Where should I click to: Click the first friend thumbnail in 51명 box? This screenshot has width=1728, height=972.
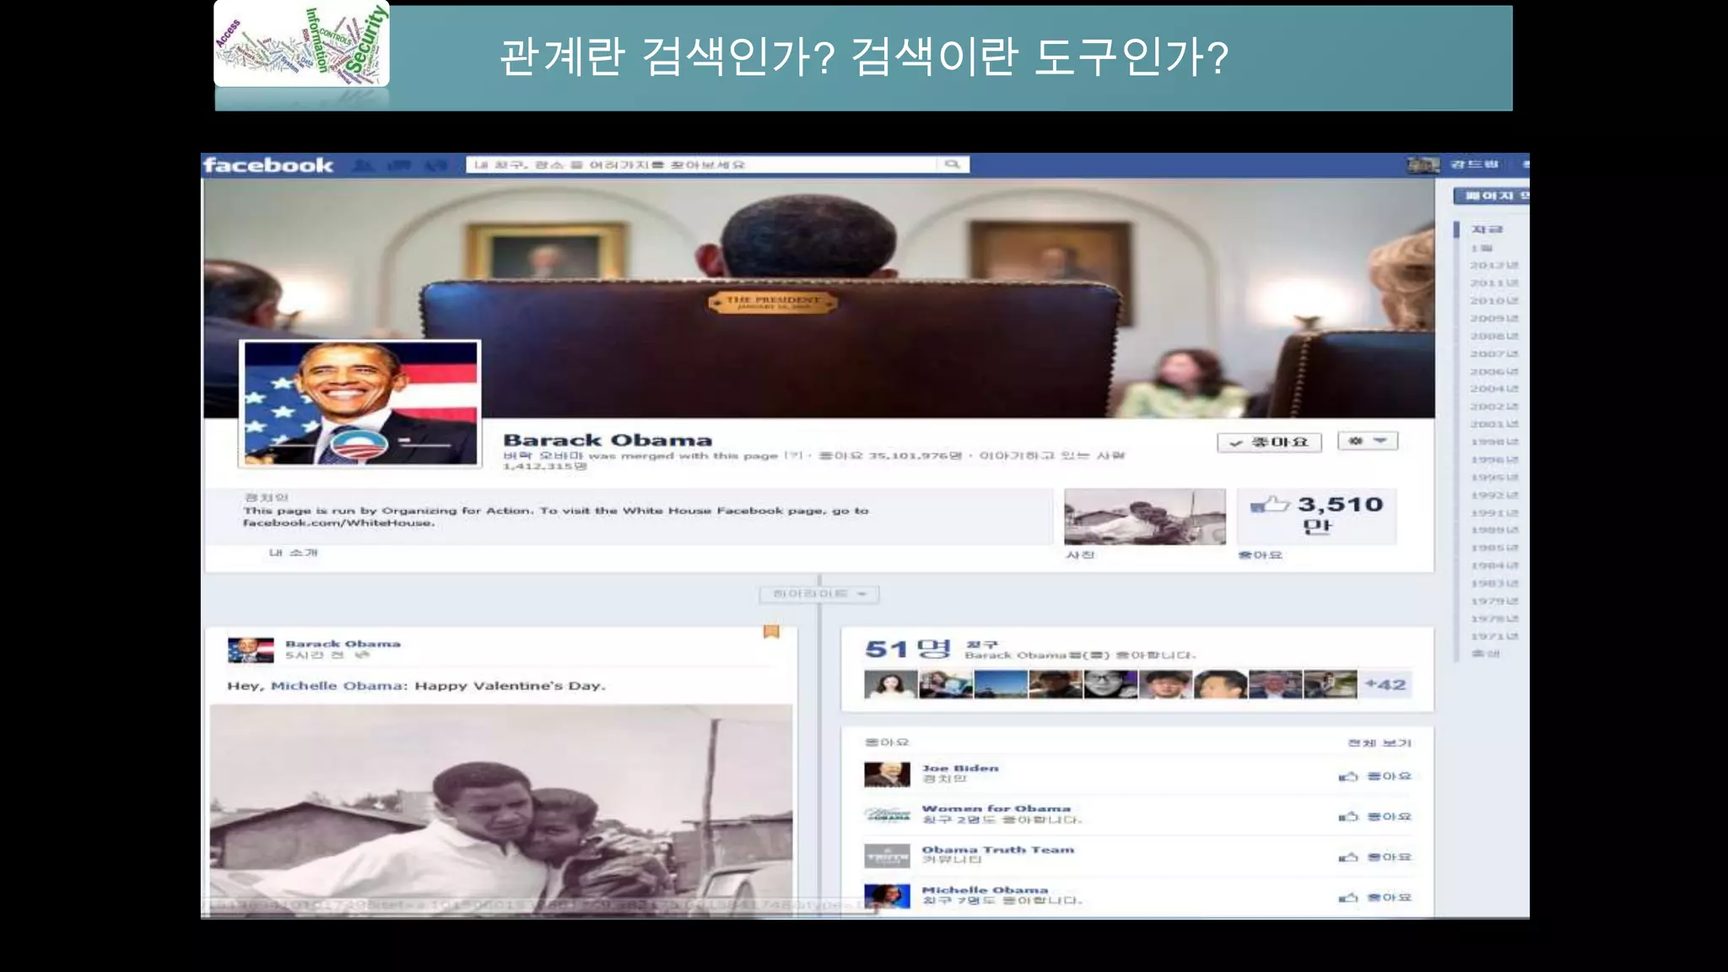tap(890, 684)
